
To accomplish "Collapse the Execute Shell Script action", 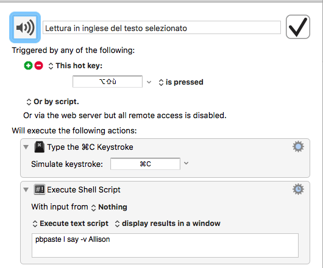I will click(26, 189).
